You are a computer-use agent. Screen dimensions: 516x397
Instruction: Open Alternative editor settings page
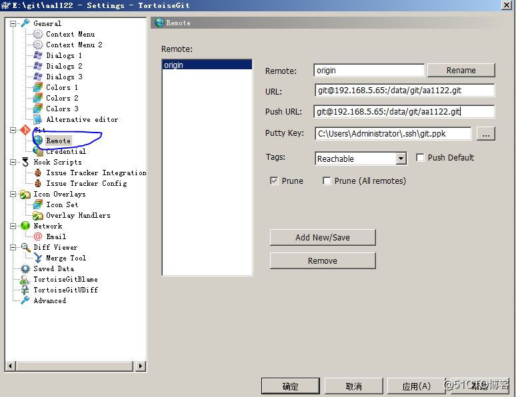coord(82,119)
